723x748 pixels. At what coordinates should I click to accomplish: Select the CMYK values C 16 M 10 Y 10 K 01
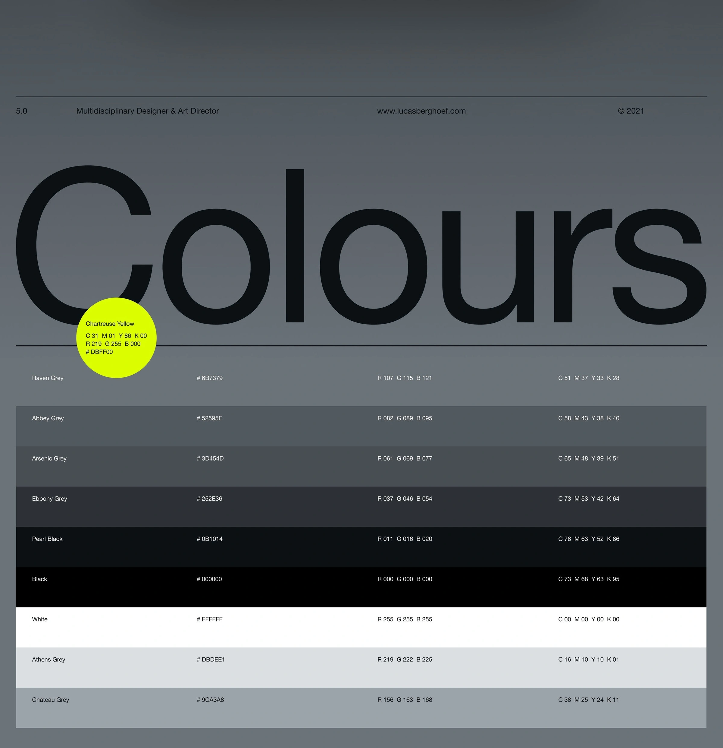click(589, 659)
